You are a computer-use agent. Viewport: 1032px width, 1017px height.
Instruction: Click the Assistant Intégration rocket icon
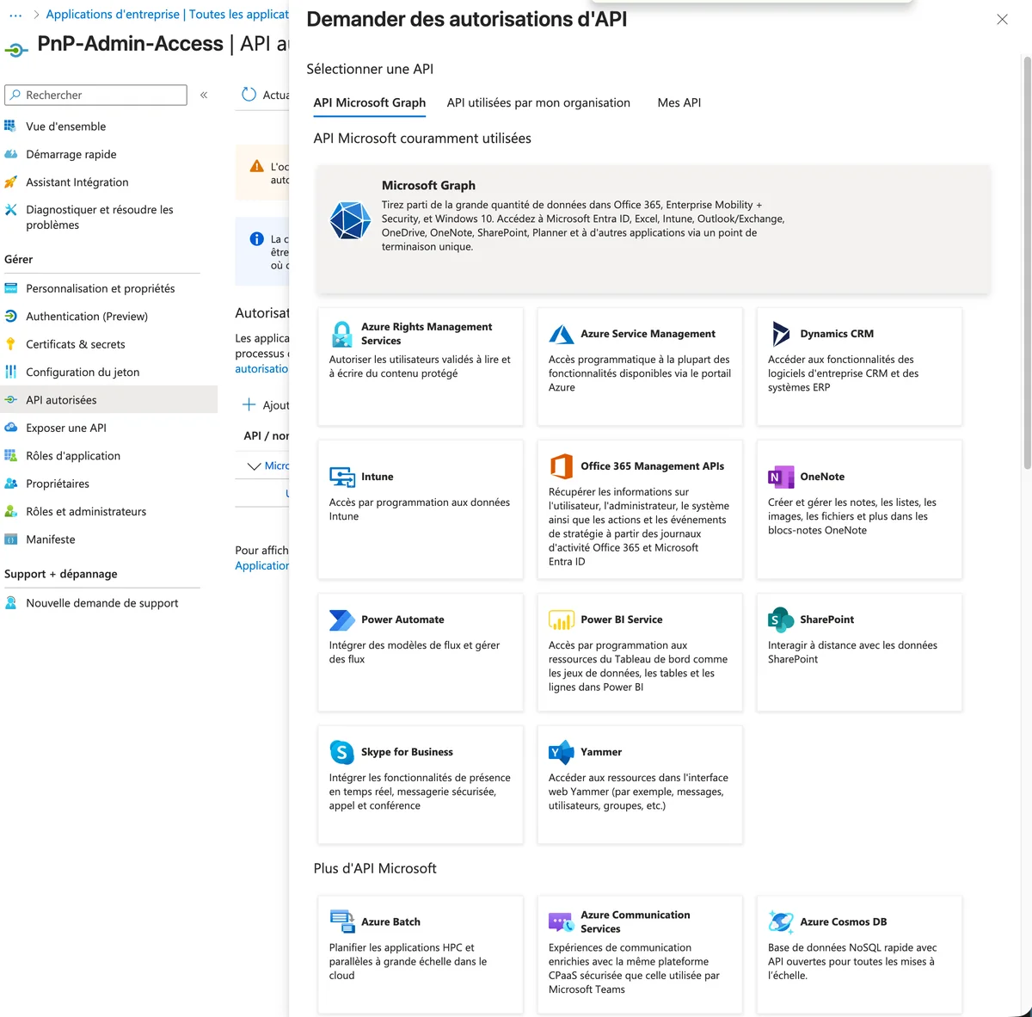pos(10,182)
